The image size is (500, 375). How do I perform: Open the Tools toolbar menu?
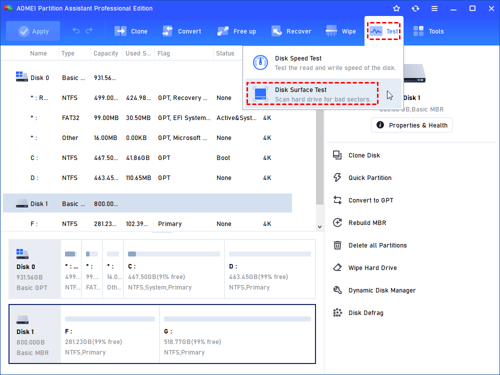coord(428,31)
